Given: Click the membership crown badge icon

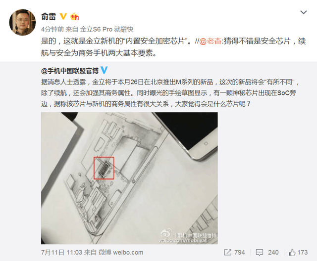Looking at the screenshot, I should pos(74,16).
